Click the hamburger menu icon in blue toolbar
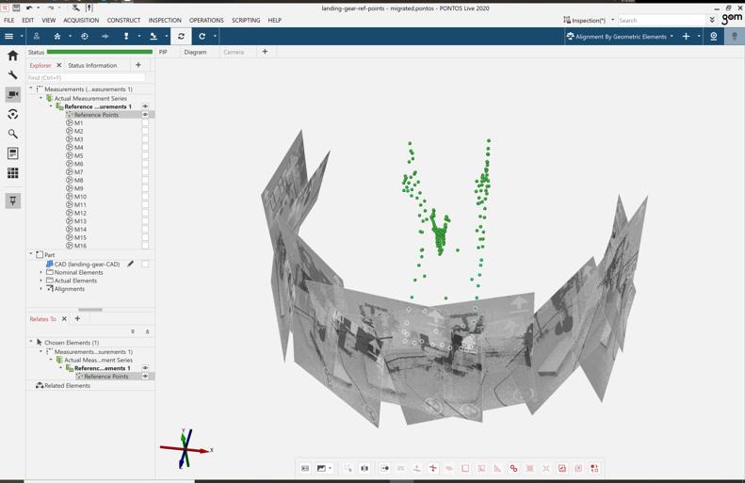Screen dimensions: 745x483 point(9,37)
